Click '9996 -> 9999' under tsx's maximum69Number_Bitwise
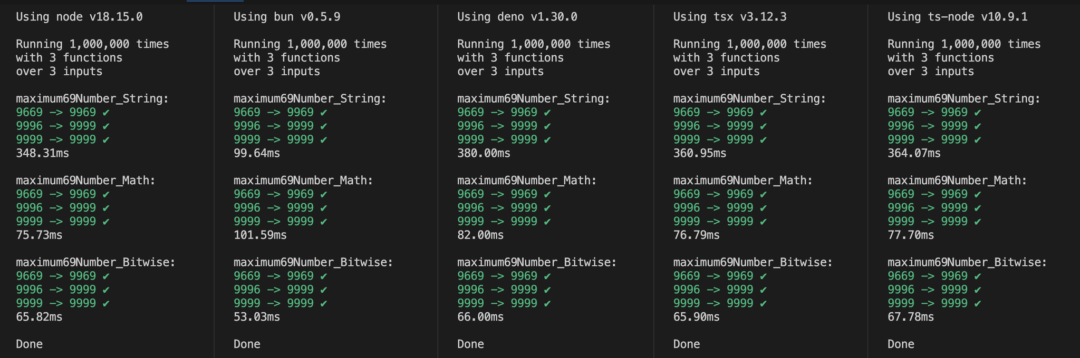The image size is (1080, 358). click(x=713, y=290)
